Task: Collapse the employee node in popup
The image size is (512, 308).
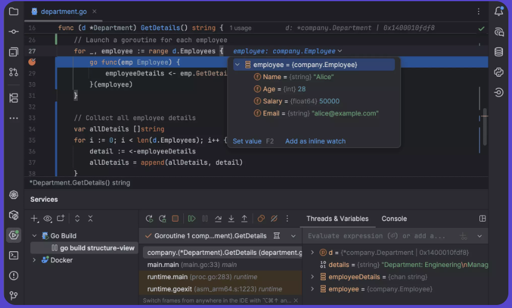Action: (x=238, y=65)
